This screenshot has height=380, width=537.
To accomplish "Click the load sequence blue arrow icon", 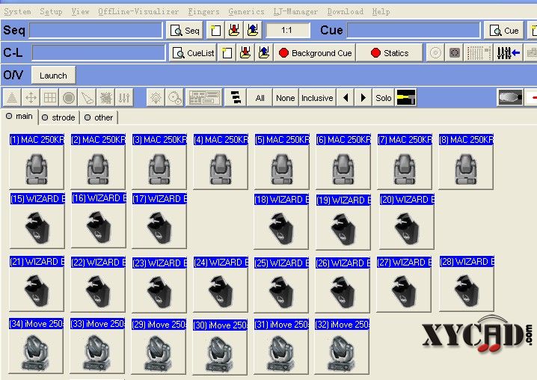I will pyautogui.click(x=253, y=30).
